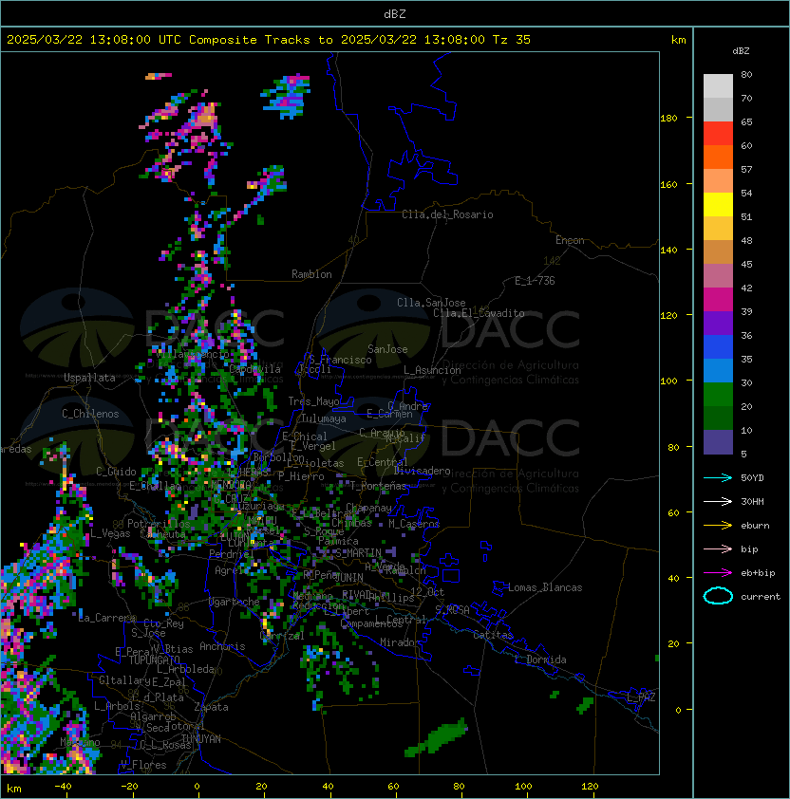Screen dimensions: 790x799
Task: Click the 48 dBZ tan color swatch
Action: pos(718,251)
